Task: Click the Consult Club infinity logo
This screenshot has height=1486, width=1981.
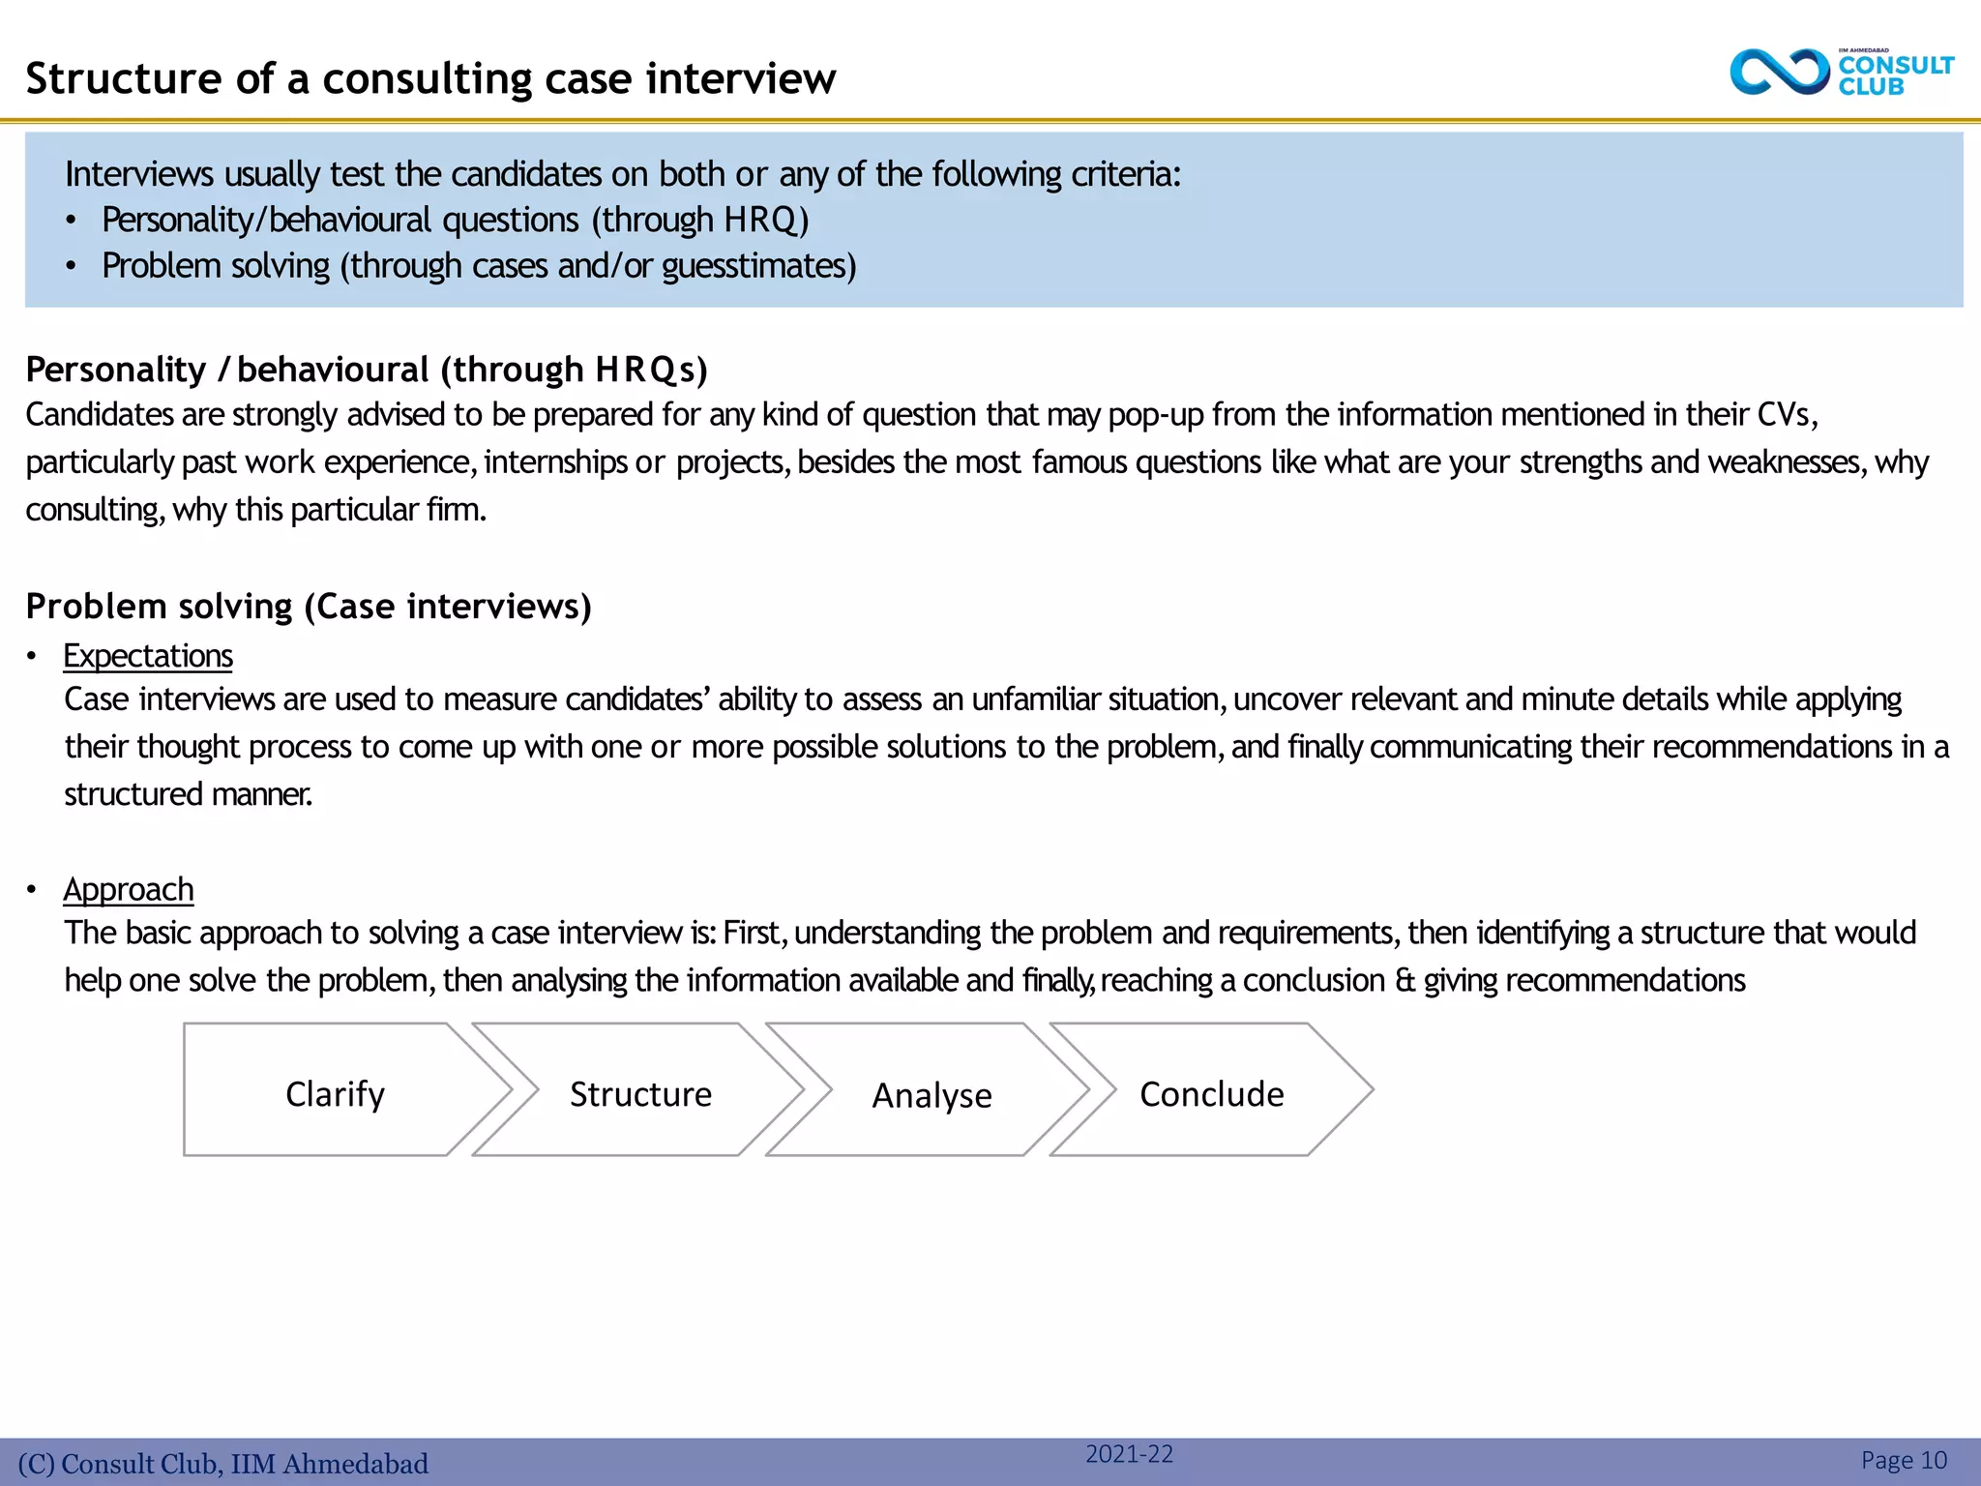Action: pos(1779,73)
